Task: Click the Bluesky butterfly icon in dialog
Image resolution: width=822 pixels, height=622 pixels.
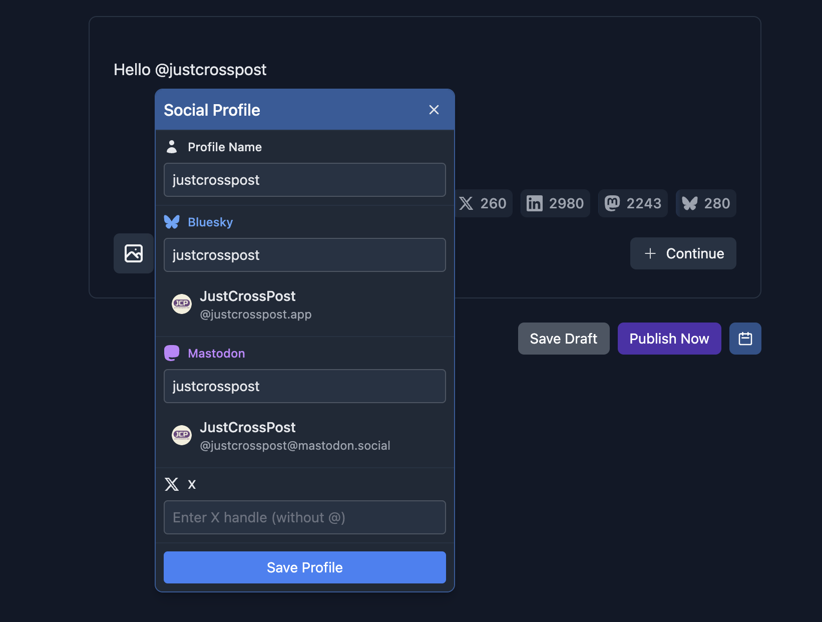Action: click(172, 222)
